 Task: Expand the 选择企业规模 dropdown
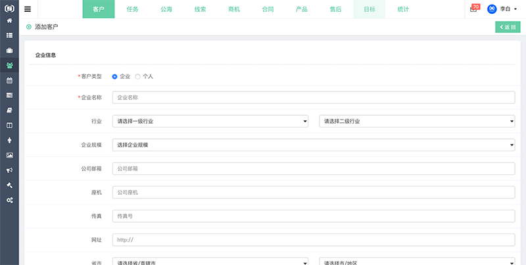tap(313, 145)
